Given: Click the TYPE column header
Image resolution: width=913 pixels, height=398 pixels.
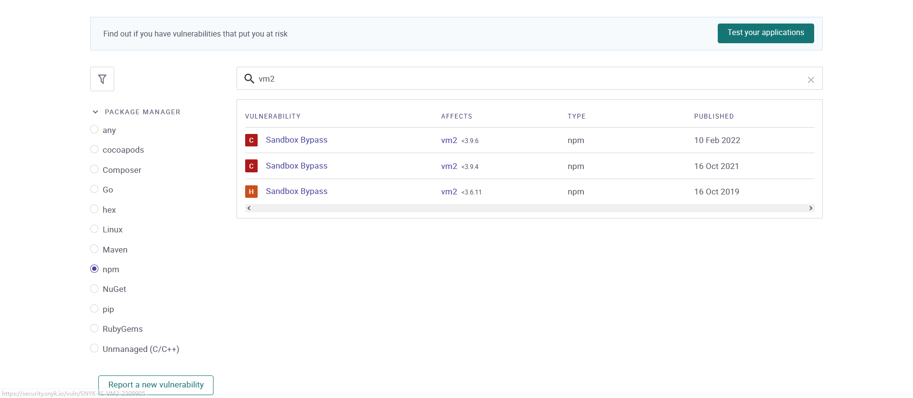Looking at the screenshot, I should coord(577,116).
